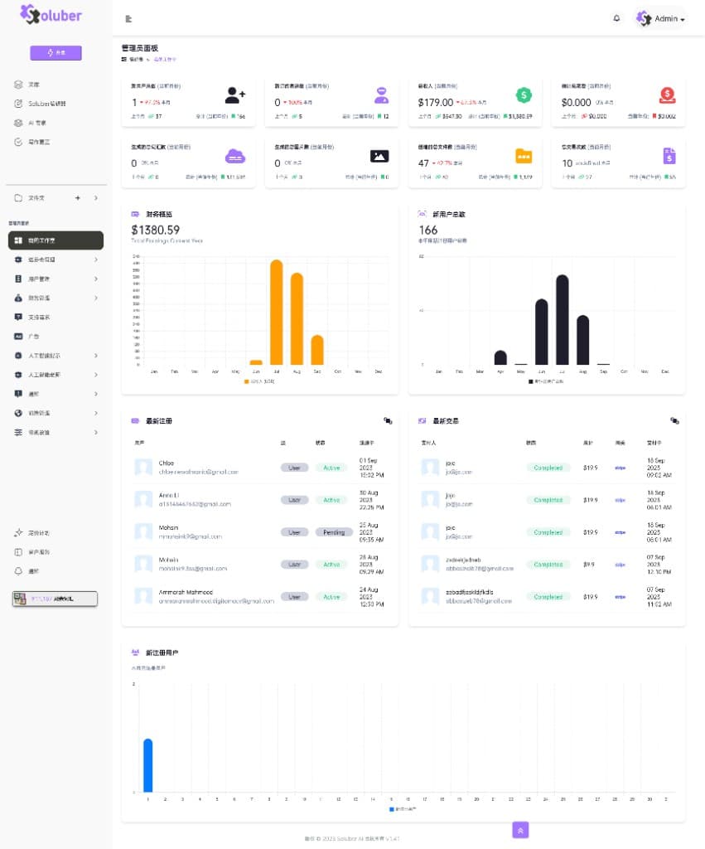Click the Soluber logo
The image size is (705, 849).
point(51,15)
